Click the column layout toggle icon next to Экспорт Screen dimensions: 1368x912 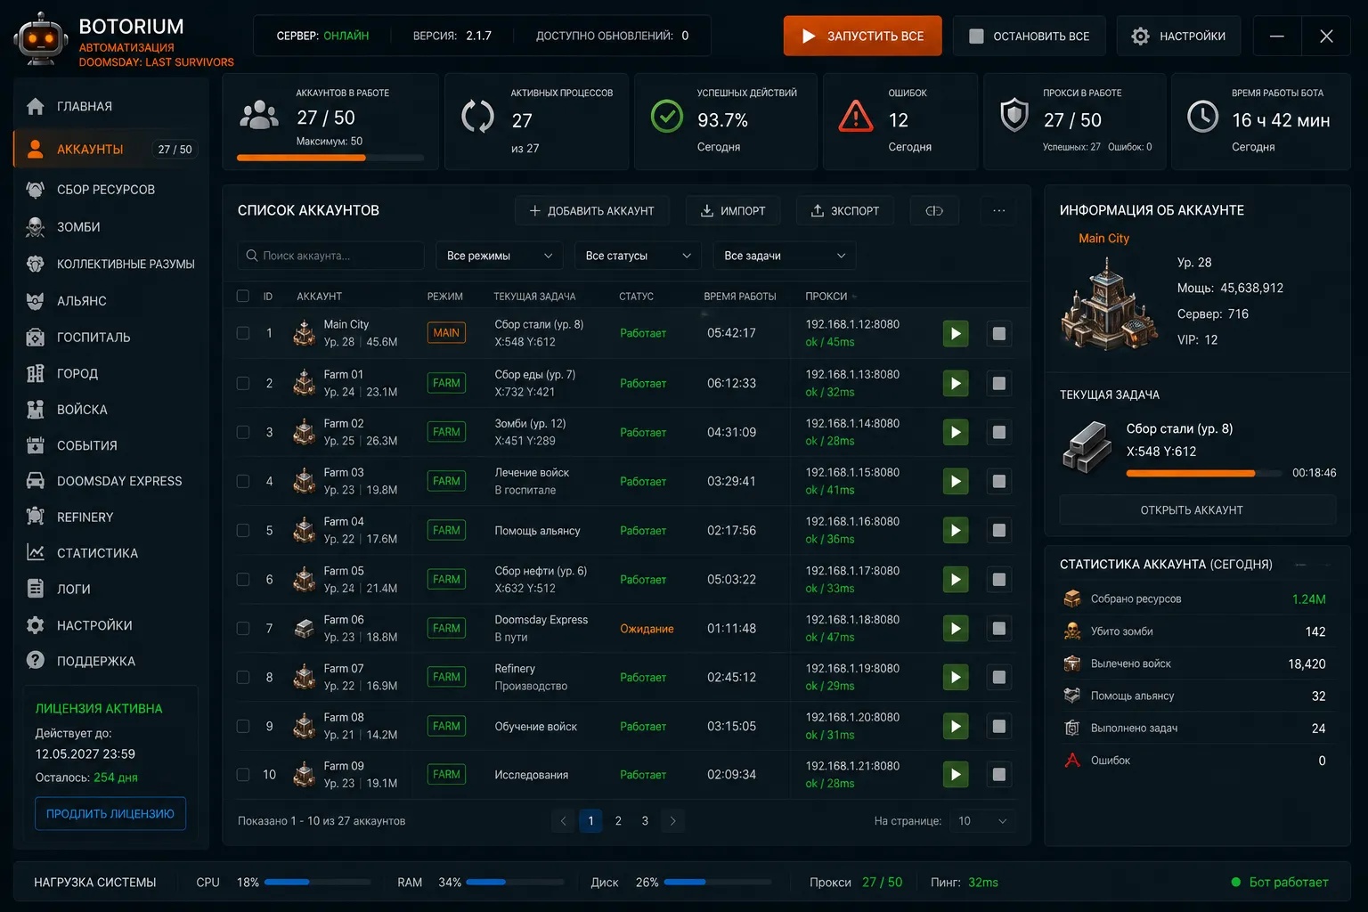tap(934, 211)
